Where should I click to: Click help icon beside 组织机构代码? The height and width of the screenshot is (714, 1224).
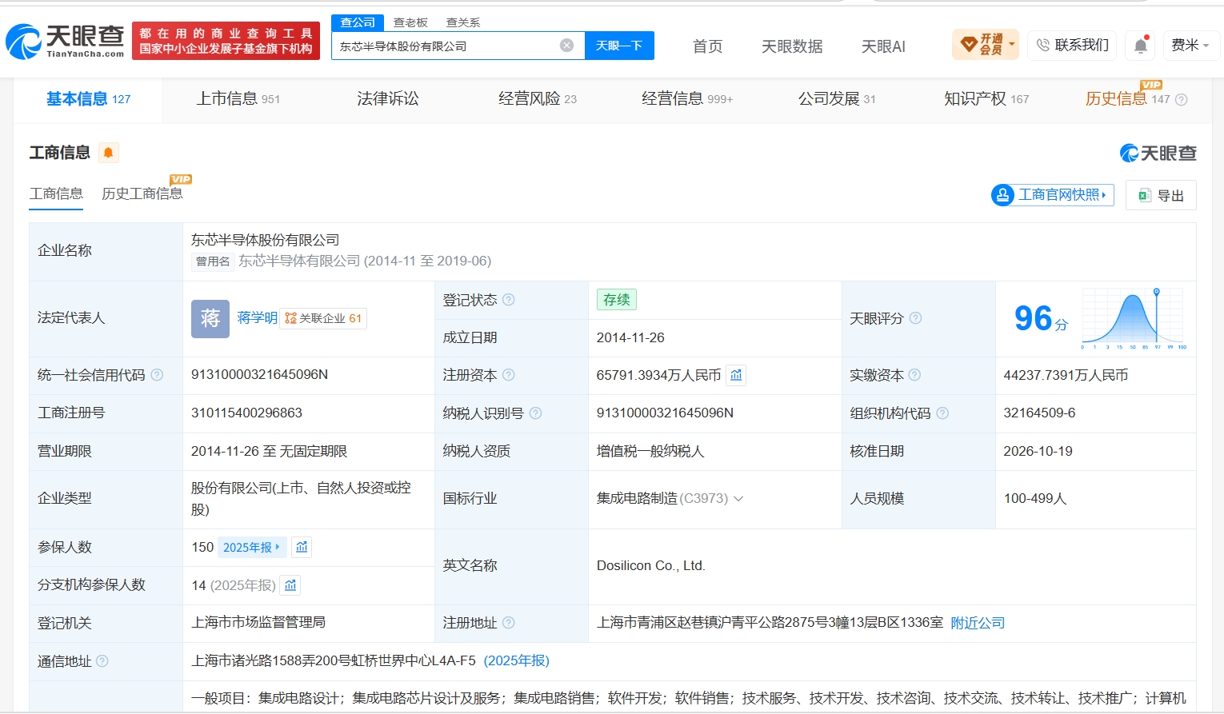tap(942, 413)
